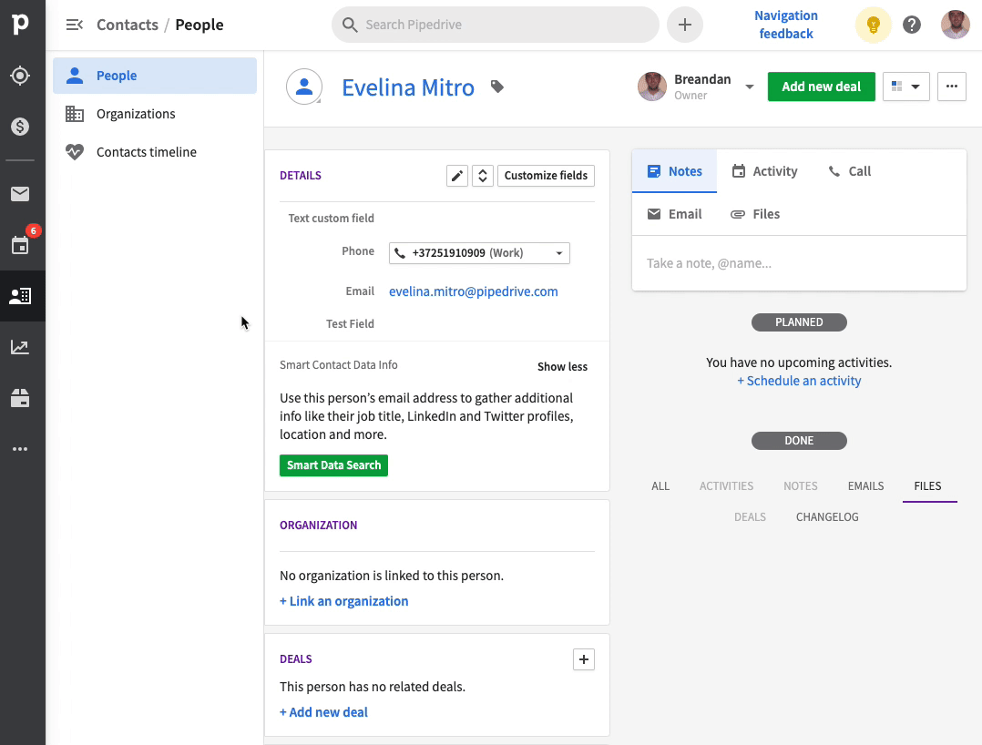Open Contacts icon in dark sidebar
Screen dimensions: 982x745
[x=20, y=296]
